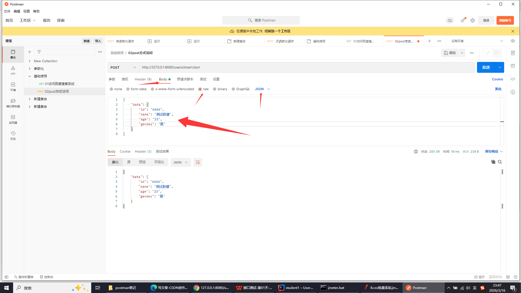521x293 pixels.
Task: Click the 查找和替换 status bar item
Action: [x=24, y=277]
